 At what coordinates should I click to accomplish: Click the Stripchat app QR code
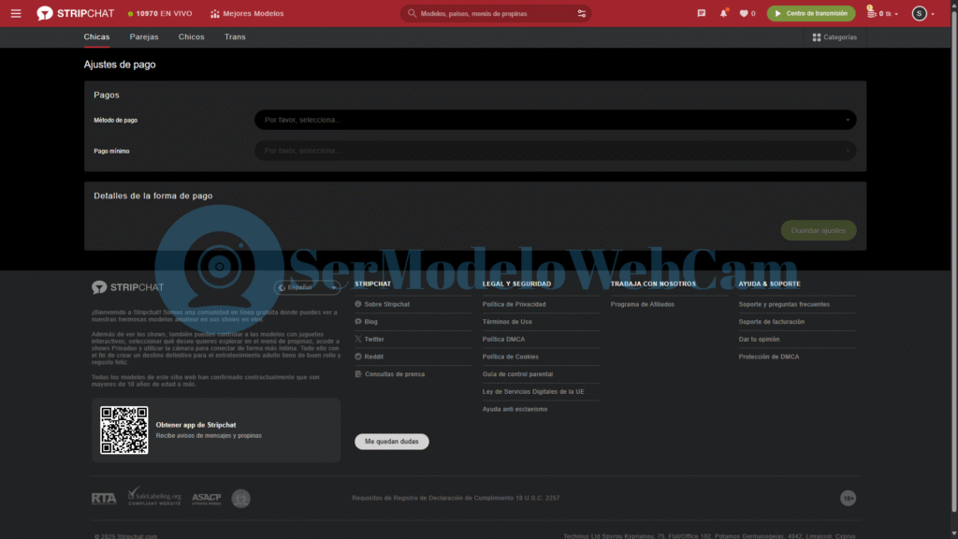click(124, 430)
